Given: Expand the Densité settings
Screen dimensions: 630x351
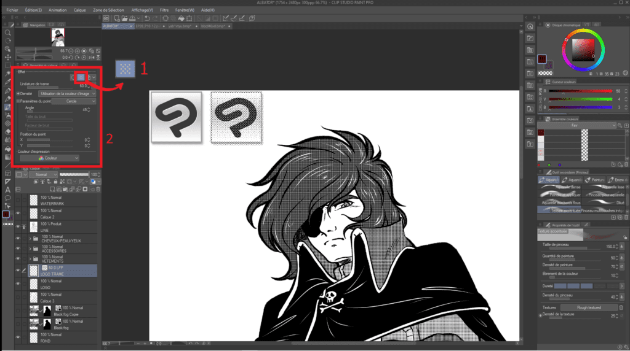Looking at the screenshot, I should tap(18, 93).
